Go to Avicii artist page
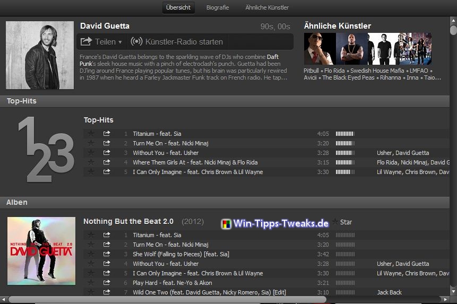This screenshot has width=457, height=304. point(310,77)
